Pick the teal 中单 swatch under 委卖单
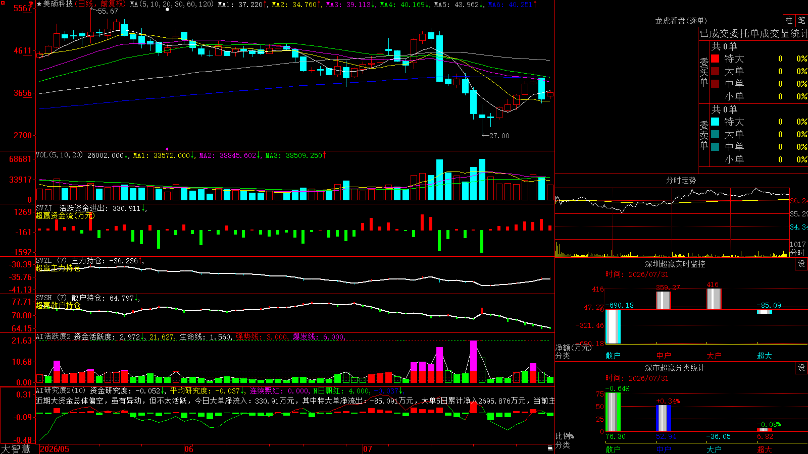This screenshot has width=808, height=454. click(715, 147)
